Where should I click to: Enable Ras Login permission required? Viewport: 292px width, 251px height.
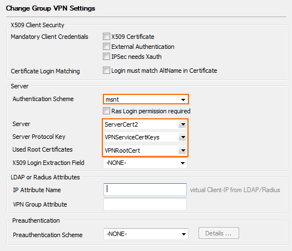pos(106,111)
